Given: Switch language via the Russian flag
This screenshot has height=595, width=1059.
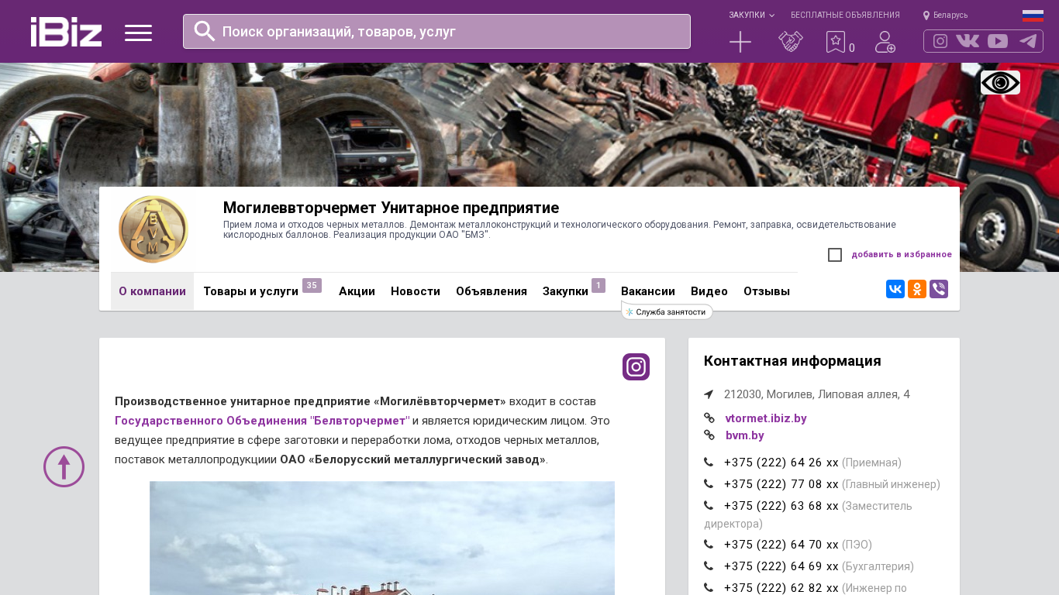Looking at the screenshot, I should [1033, 15].
